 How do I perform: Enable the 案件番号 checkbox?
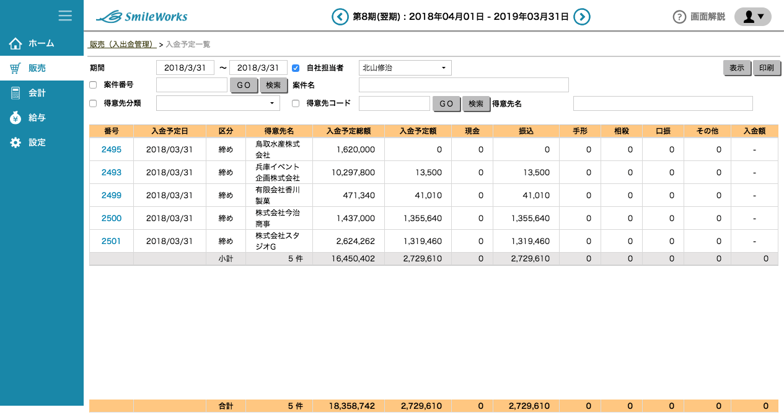(93, 85)
